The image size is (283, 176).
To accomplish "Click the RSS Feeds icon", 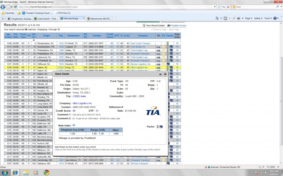I will point(225,18).
